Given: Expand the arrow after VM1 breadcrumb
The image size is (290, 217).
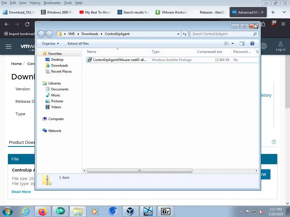Looking at the screenshot, I should coord(78,34).
